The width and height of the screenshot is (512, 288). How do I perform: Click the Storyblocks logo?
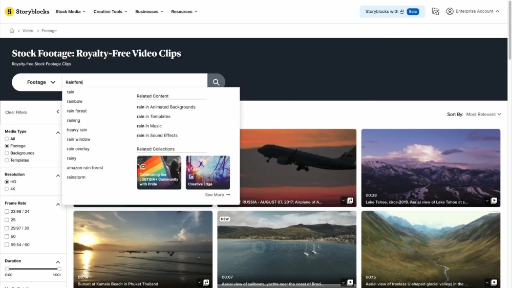click(27, 11)
